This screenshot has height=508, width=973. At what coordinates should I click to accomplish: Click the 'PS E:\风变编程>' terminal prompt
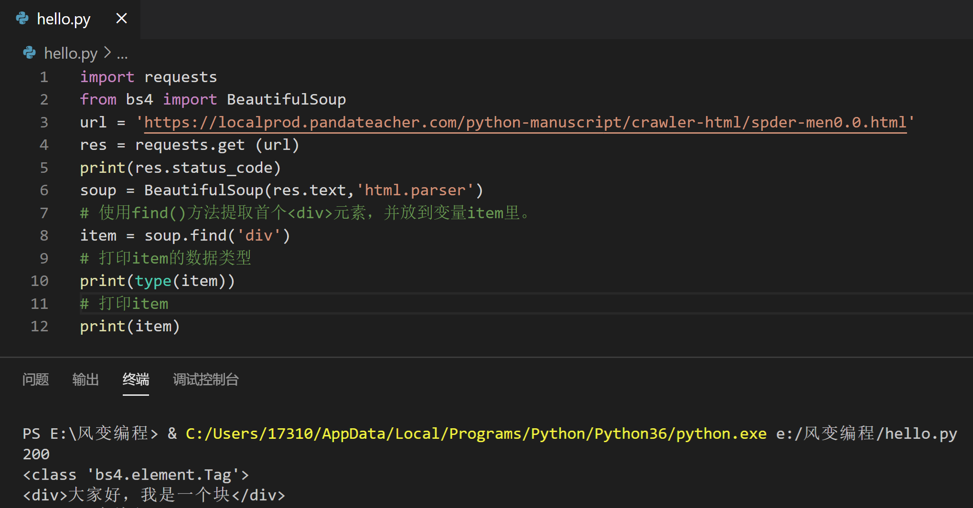(x=90, y=434)
